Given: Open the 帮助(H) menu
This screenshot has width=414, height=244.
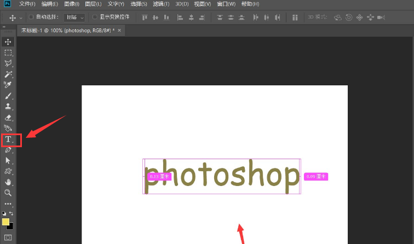Looking at the screenshot, I should pos(250,4).
